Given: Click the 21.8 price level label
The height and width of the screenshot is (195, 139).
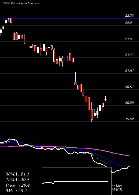Looking at the screenshot, I should pos(128,39).
